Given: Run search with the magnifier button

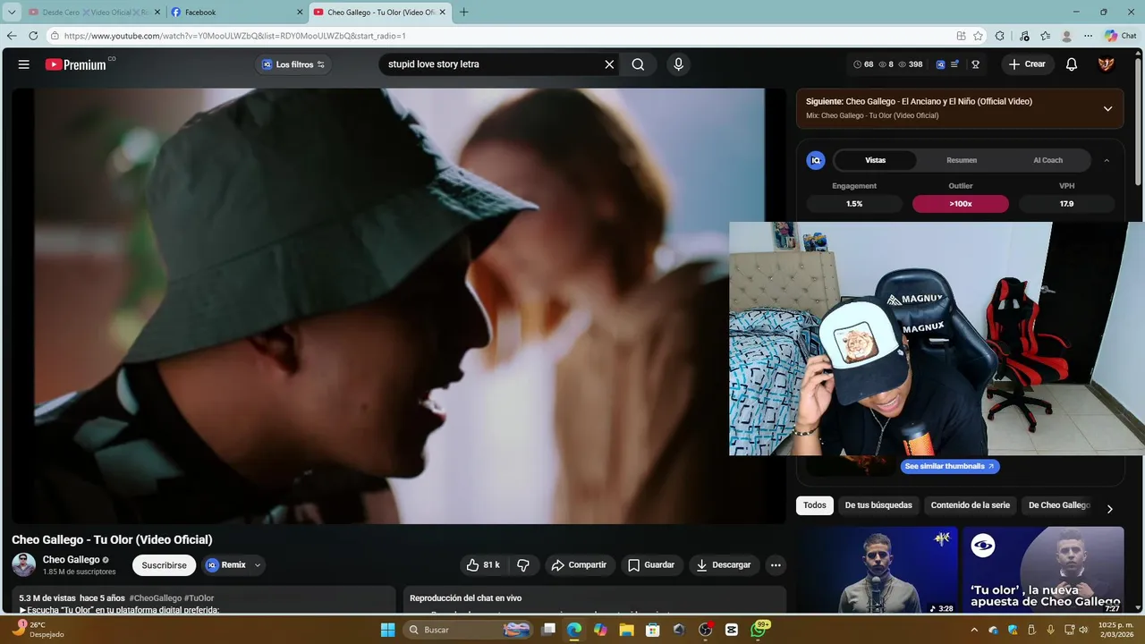Looking at the screenshot, I should tap(638, 64).
